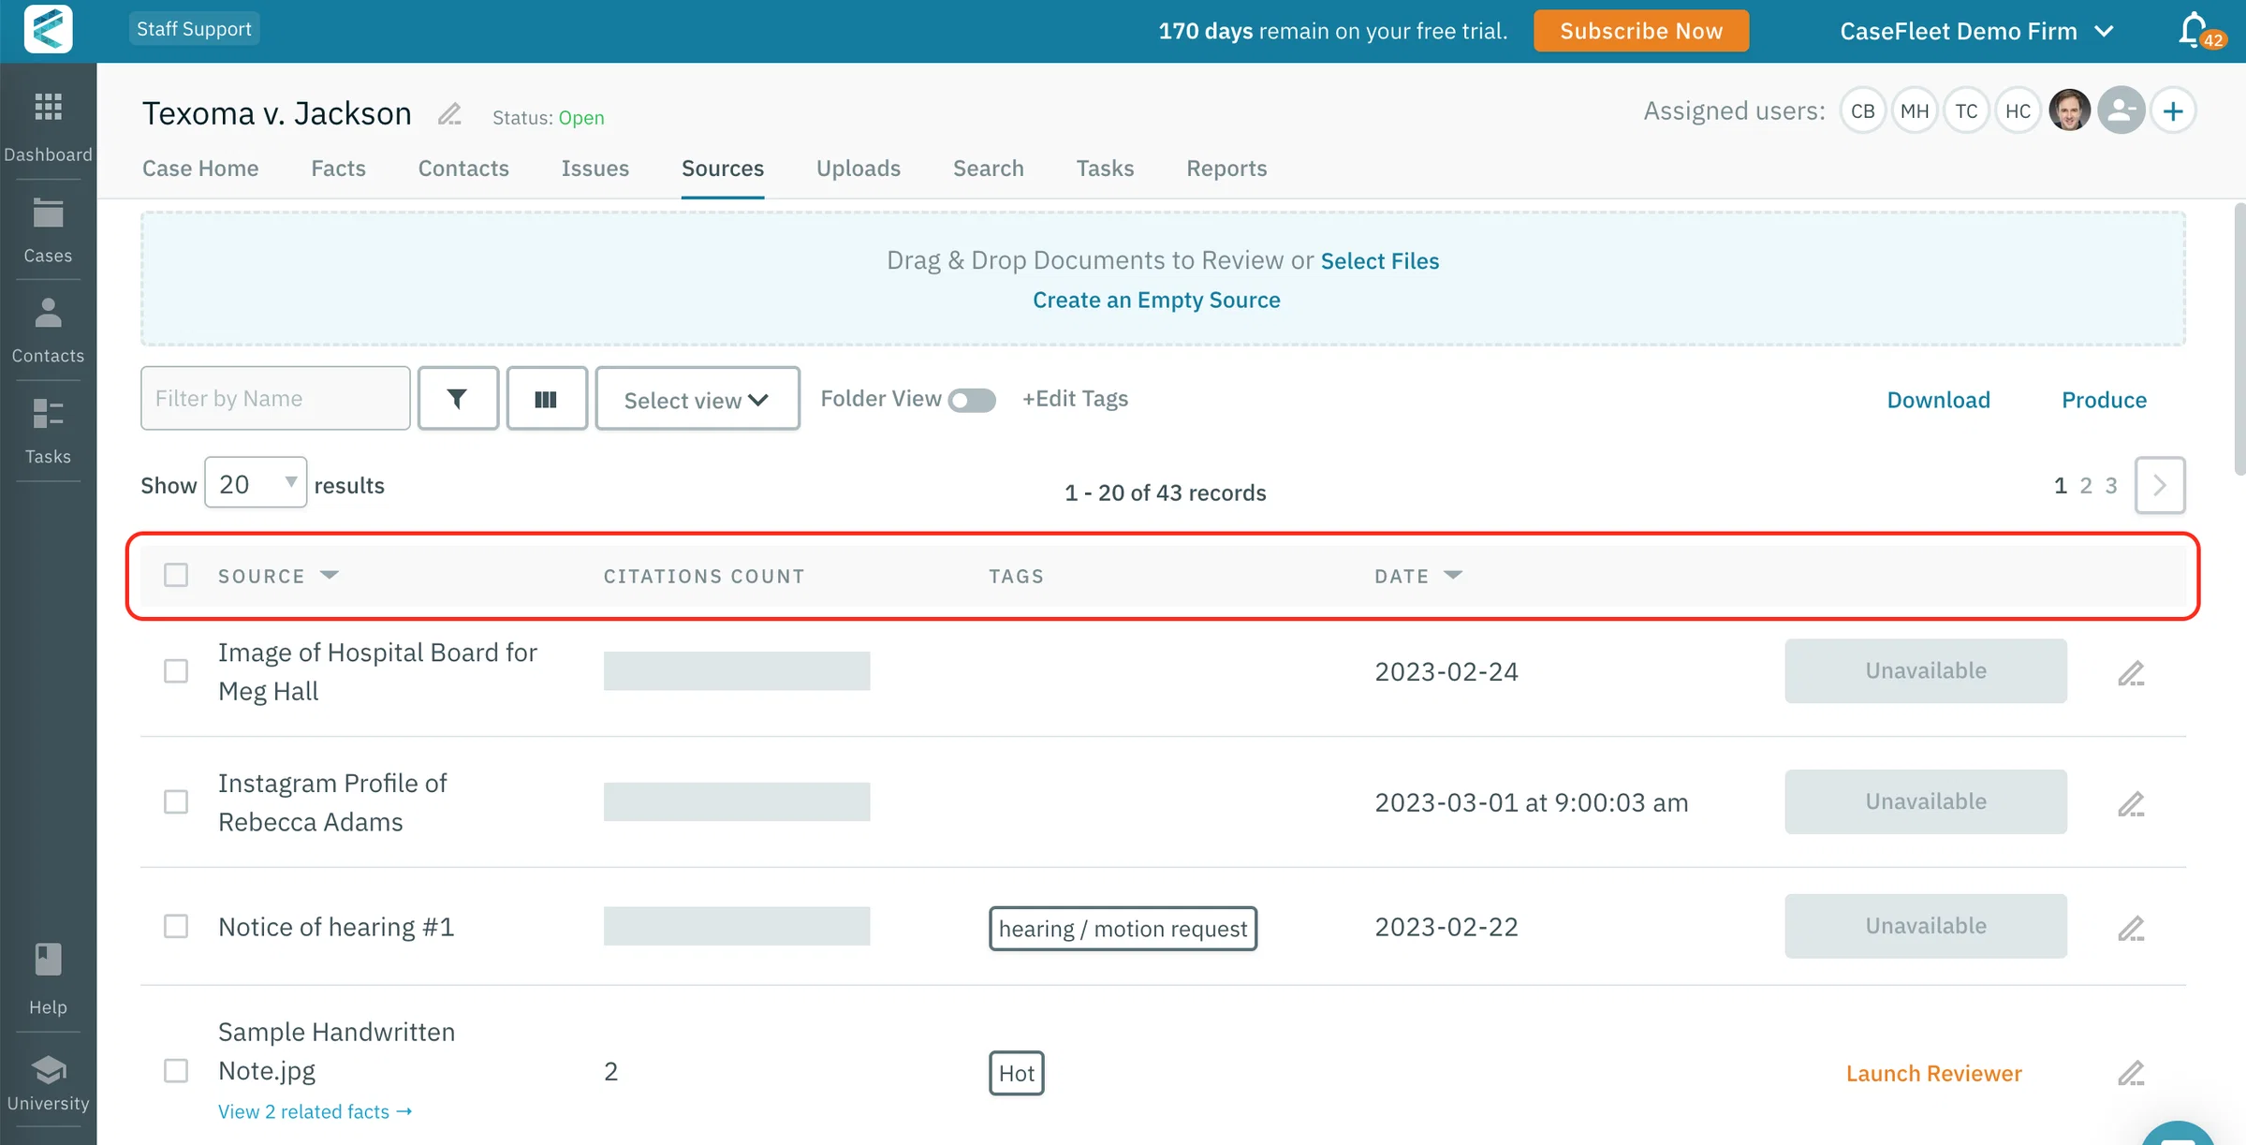Image resolution: width=2246 pixels, height=1145 pixels.
Task: Go to the next page of records
Action: [x=2160, y=485]
